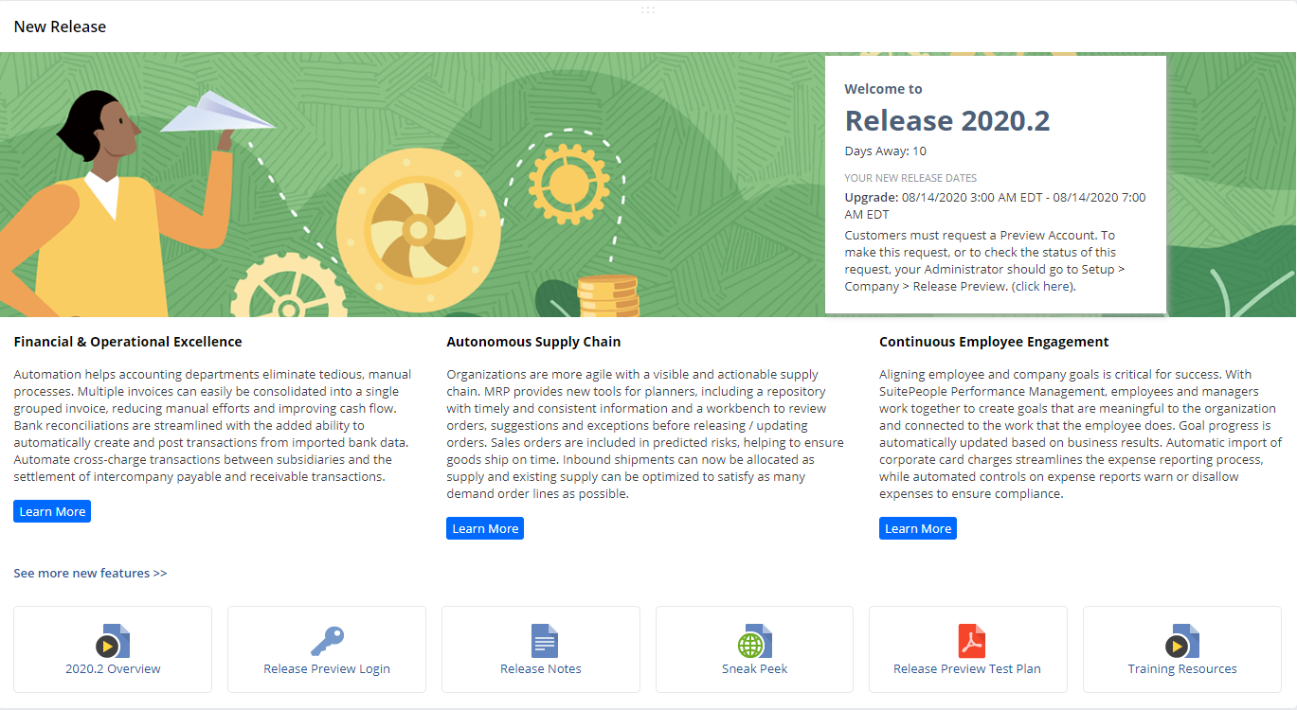Click the Release Preview Login key icon
The width and height of the screenshot is (1297, 710).
coord(327,641)
